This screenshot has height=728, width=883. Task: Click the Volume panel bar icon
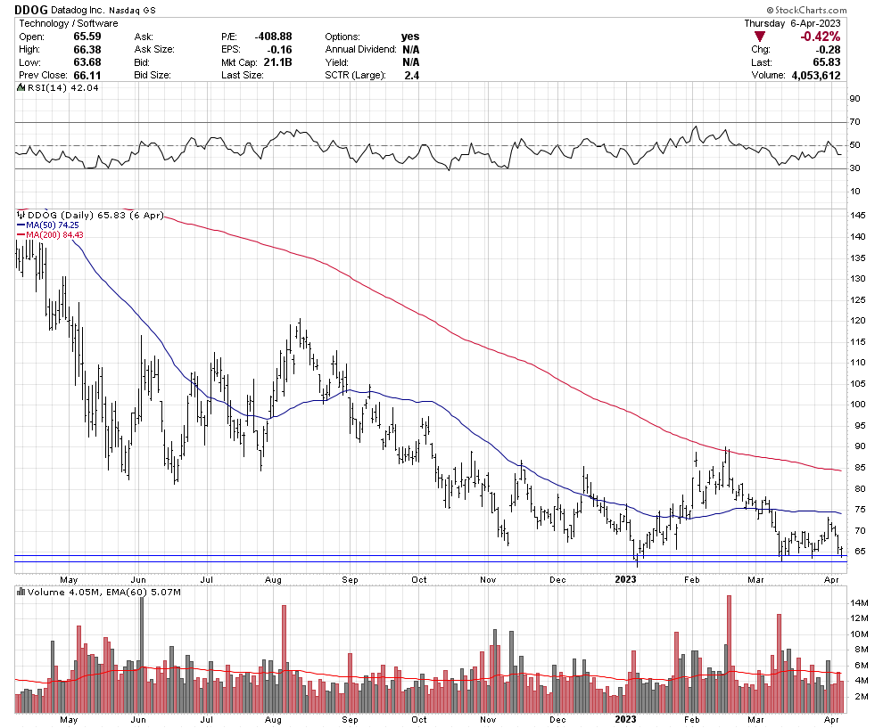[x=21, y=592]
